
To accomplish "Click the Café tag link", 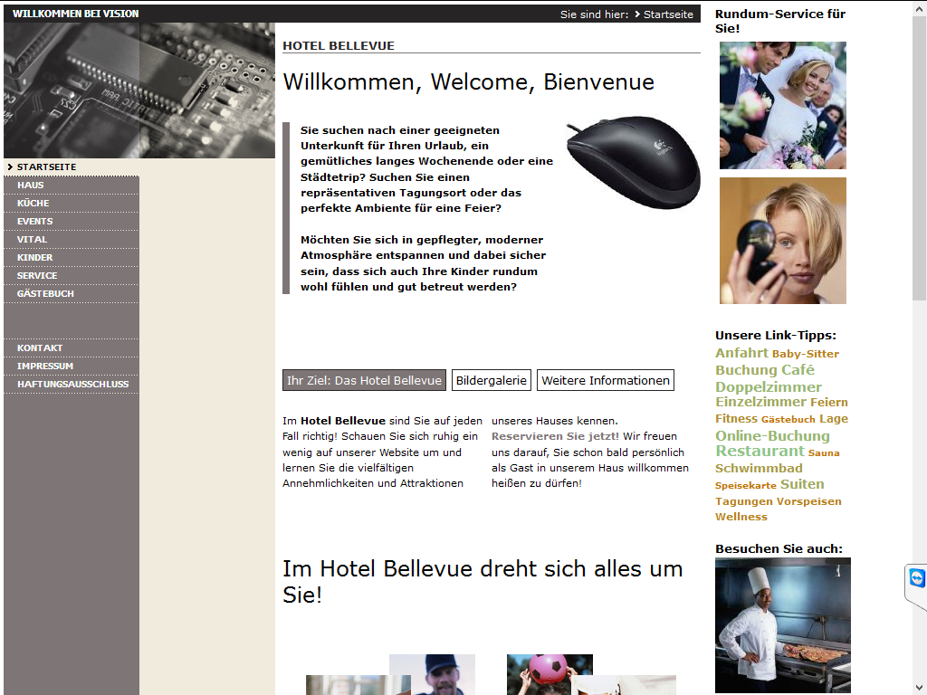I will [x=798, y=370].
